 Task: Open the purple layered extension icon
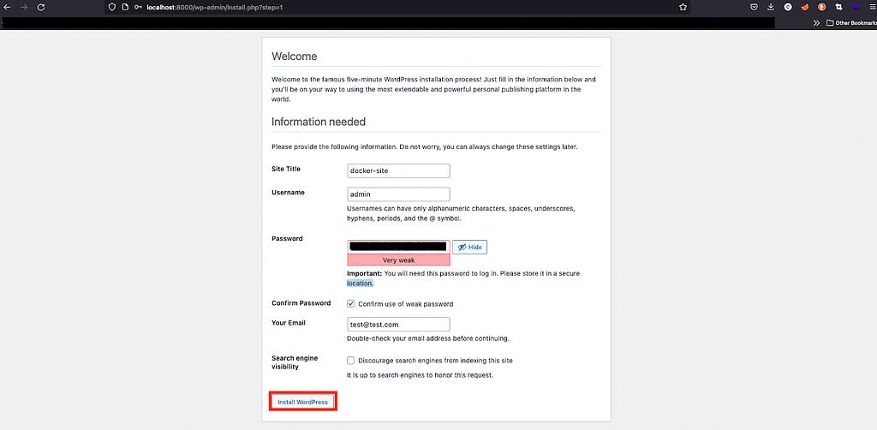coord(856,7)
